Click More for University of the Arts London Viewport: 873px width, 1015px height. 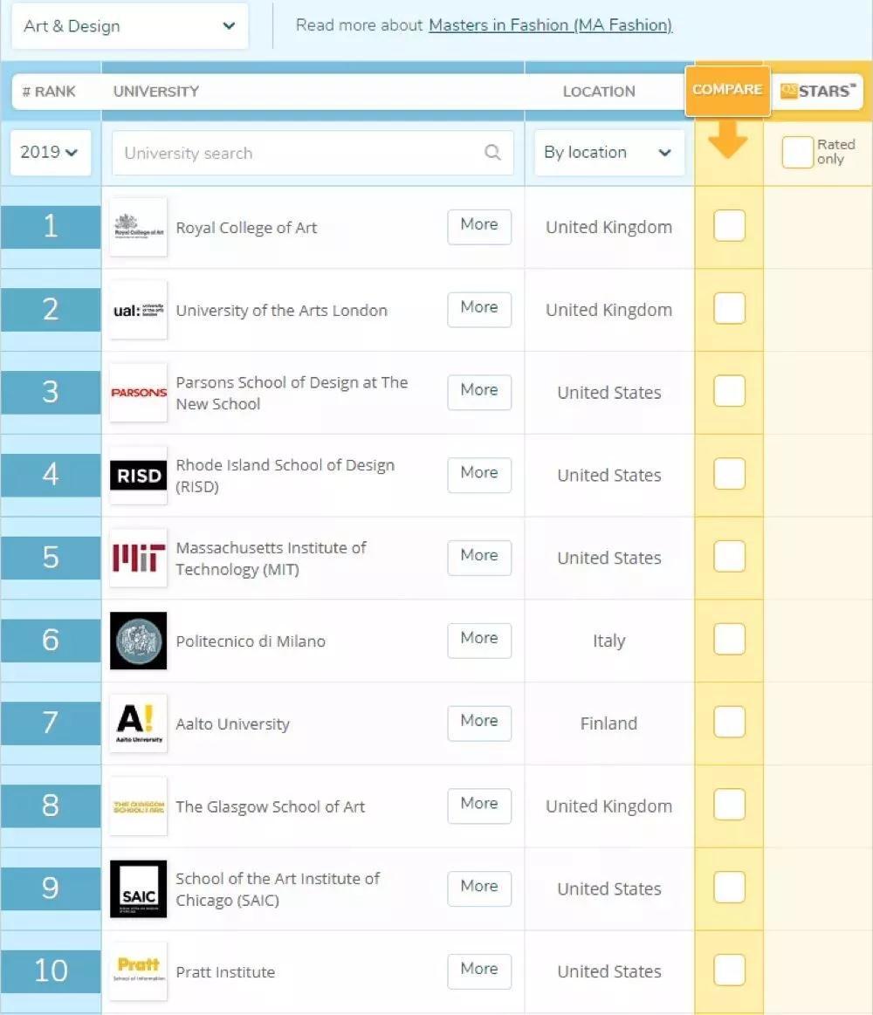point(479,310)
